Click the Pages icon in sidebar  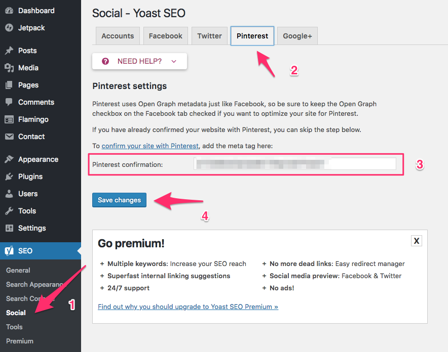point(10,85)
